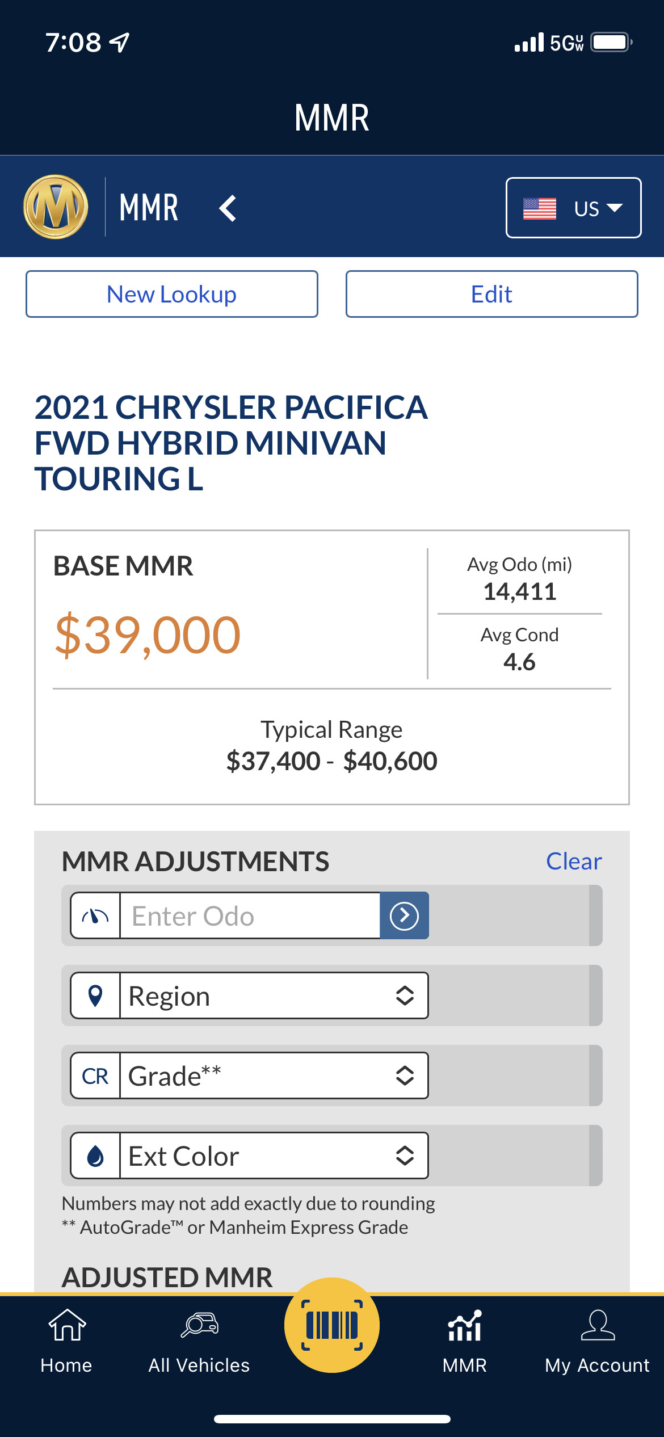
Task: Focus the Enter Odo input field
Action: (250, 915)
